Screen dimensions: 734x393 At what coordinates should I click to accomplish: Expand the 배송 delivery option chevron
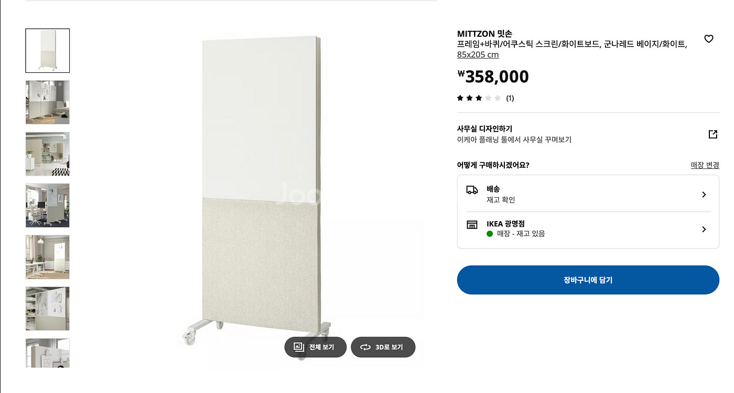point(704,194)
